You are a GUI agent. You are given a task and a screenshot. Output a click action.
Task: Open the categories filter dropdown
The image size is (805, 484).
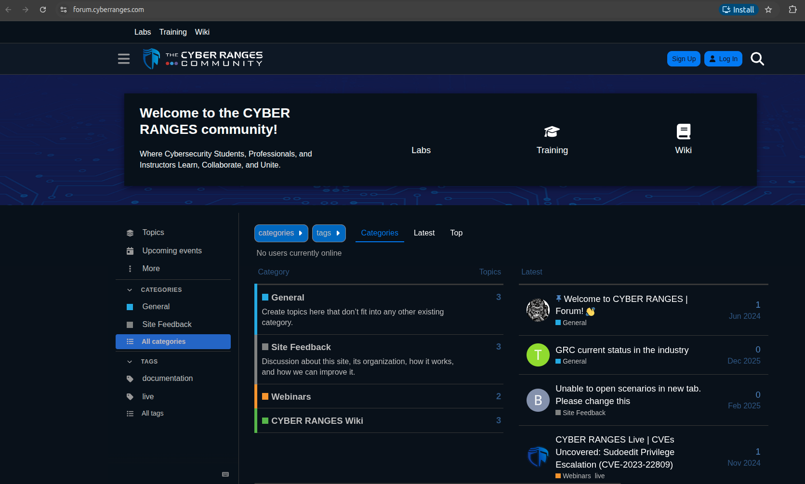[x=281, y=233]
